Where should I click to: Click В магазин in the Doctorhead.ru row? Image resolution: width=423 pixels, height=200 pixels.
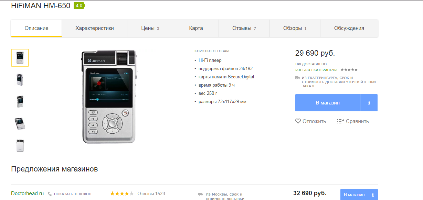pos(354,195)
